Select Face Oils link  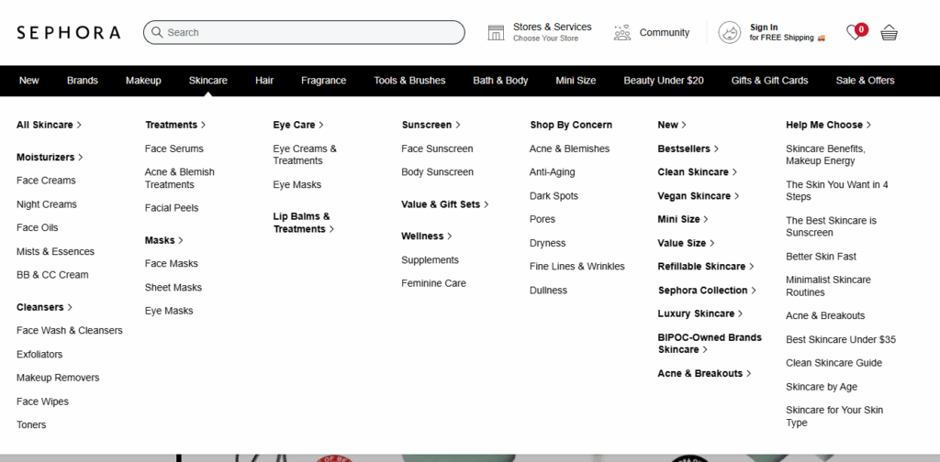(37, 228)
